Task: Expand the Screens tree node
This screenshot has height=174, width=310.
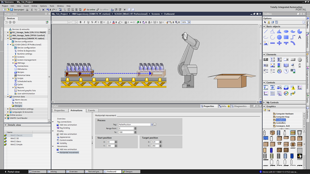Action: pyautogui.click(x=13, y=57)
